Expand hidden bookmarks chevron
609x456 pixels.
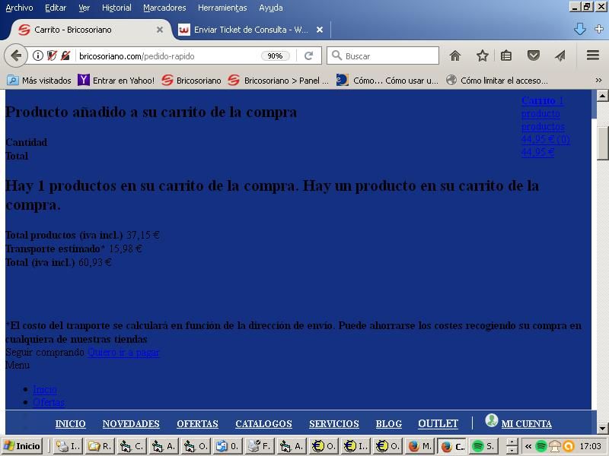(598, 81)
